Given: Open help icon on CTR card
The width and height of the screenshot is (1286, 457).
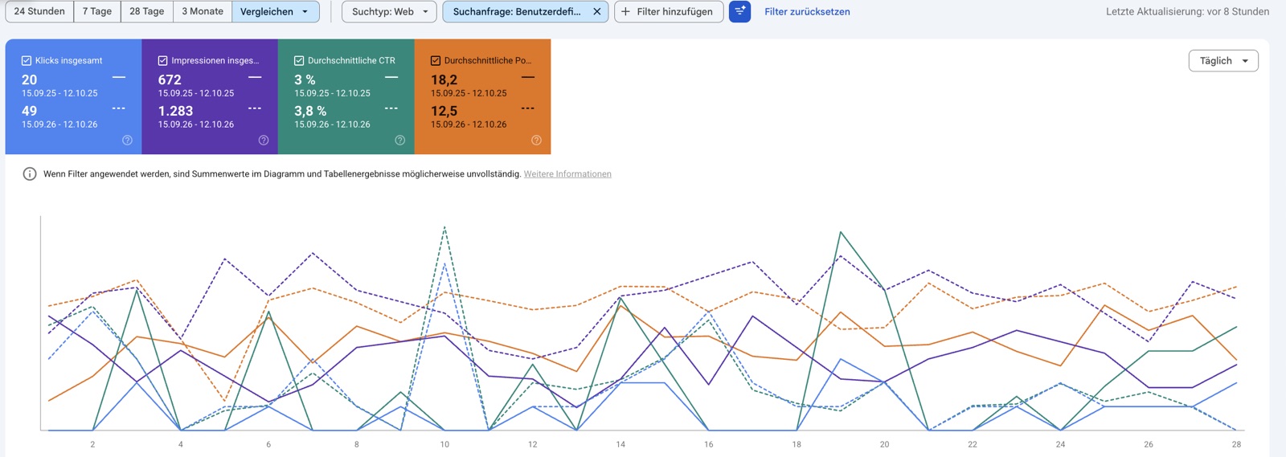Looking at the screenshot, I should click(399, 140).
